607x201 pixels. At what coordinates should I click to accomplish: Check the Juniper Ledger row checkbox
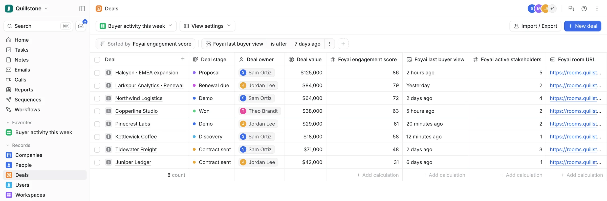(97, 162)
